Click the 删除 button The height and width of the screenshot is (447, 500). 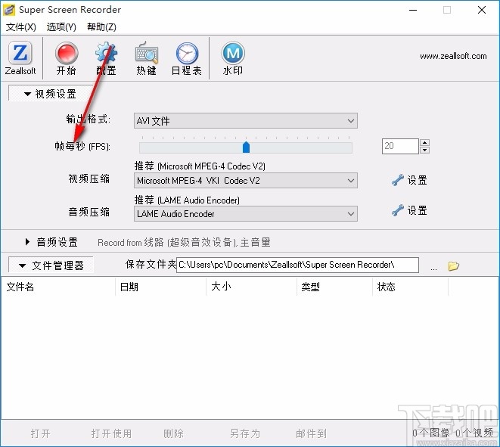[x=173, y=433]
